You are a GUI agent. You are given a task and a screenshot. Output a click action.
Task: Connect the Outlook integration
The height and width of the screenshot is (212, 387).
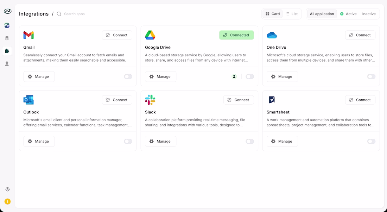(117, 100)
